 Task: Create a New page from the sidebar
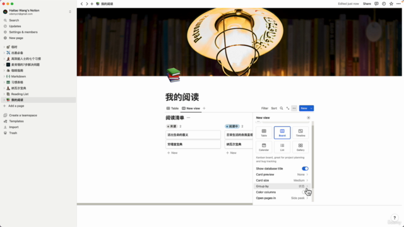(x=16, y=38)
